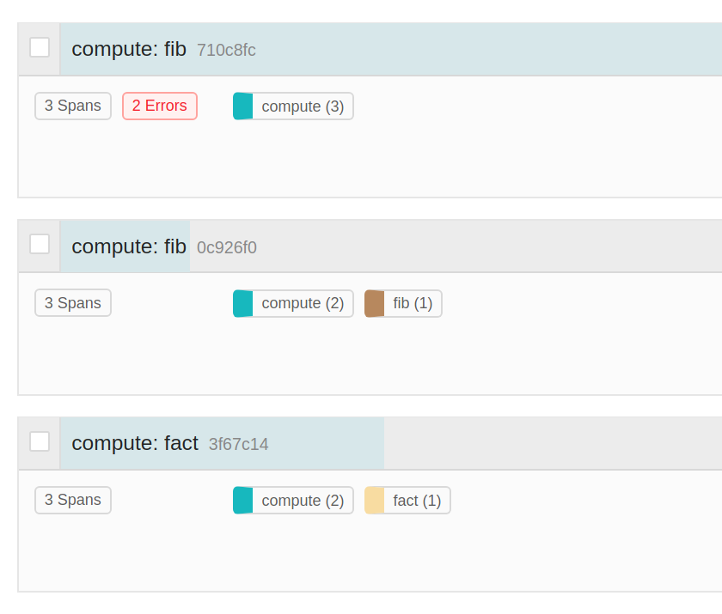Image resolution: width=722 pixels, height=614 pixels.
Task: Click 3 Spans badge in 0c926f0 trace
Action: tap(73, 303)
